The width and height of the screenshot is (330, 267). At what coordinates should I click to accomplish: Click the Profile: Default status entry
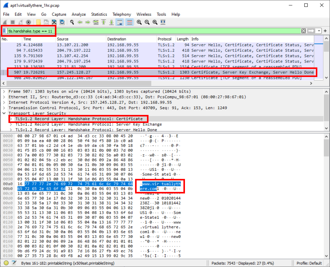click(309, 263)
